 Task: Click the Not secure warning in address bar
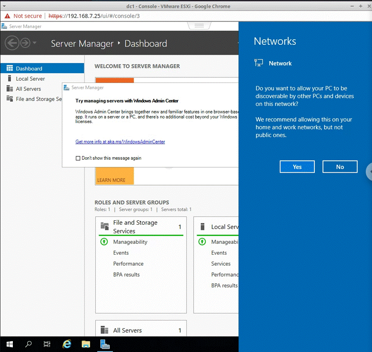point(23,16)
